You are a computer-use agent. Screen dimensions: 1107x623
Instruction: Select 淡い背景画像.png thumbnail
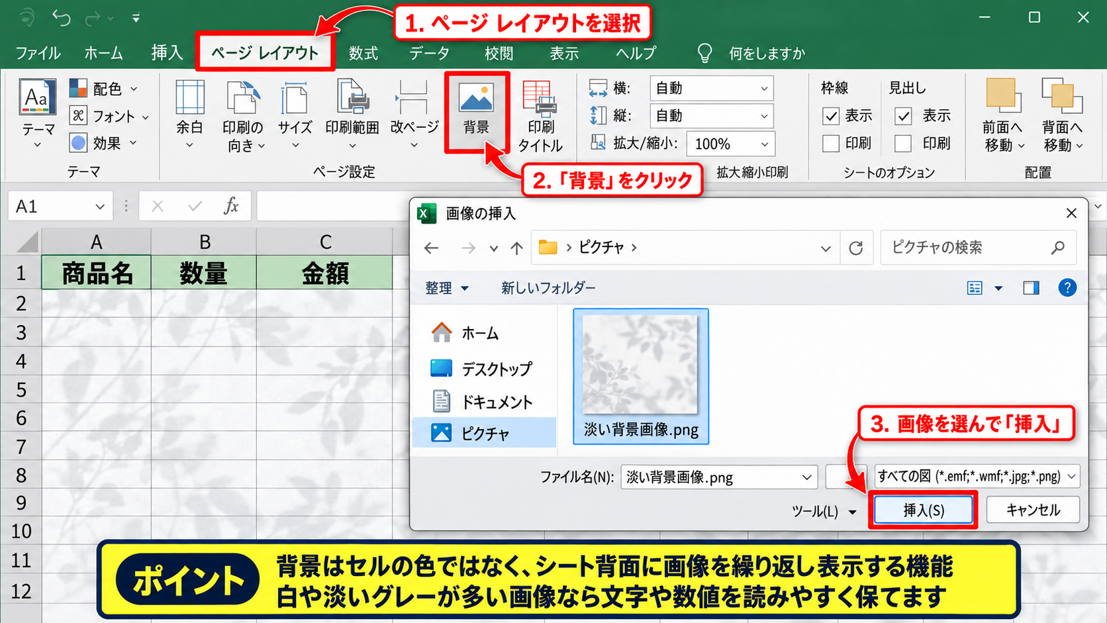pyautogui.click(x=640, y=376)
